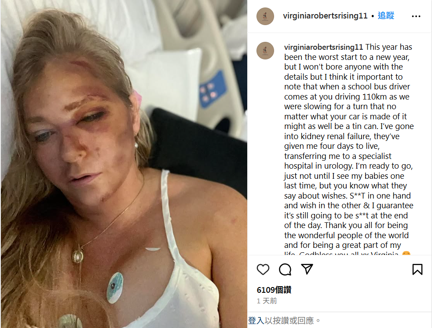Open the three-dot more options menu
The image size is (432, 328).
(x=416, y=16)
